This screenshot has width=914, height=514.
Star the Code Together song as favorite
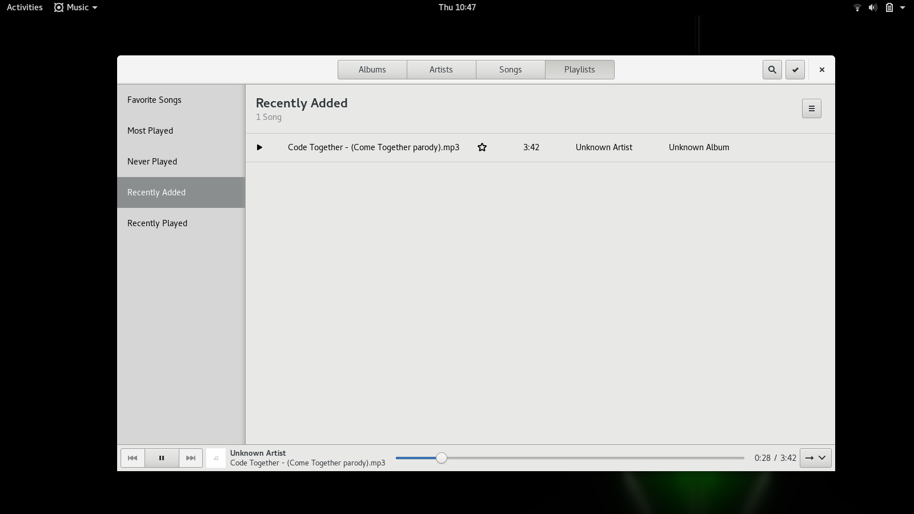click(482, 147)
